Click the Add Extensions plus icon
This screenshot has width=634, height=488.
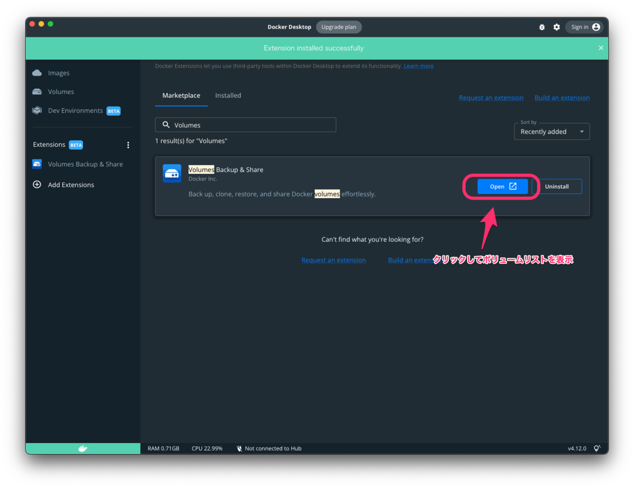click(37, 185)
